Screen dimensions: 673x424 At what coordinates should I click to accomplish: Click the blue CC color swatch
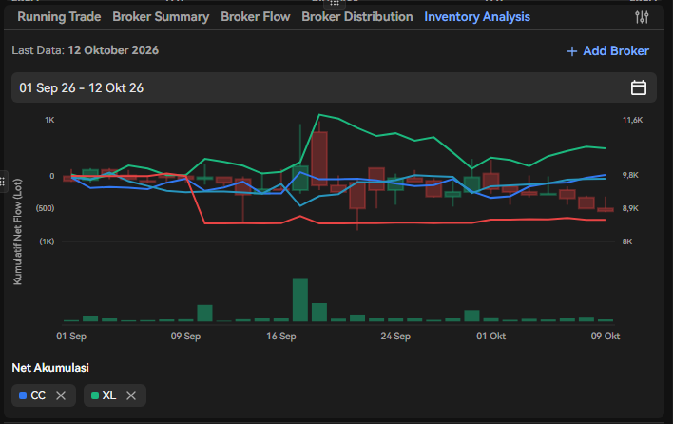23,395
